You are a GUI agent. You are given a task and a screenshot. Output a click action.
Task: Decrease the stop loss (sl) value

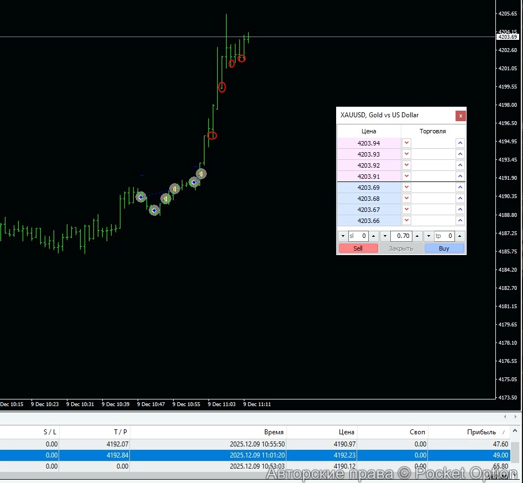[343, 236]
